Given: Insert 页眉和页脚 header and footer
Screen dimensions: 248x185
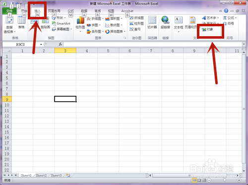Looking at the screenshot, I should (192, 22).
